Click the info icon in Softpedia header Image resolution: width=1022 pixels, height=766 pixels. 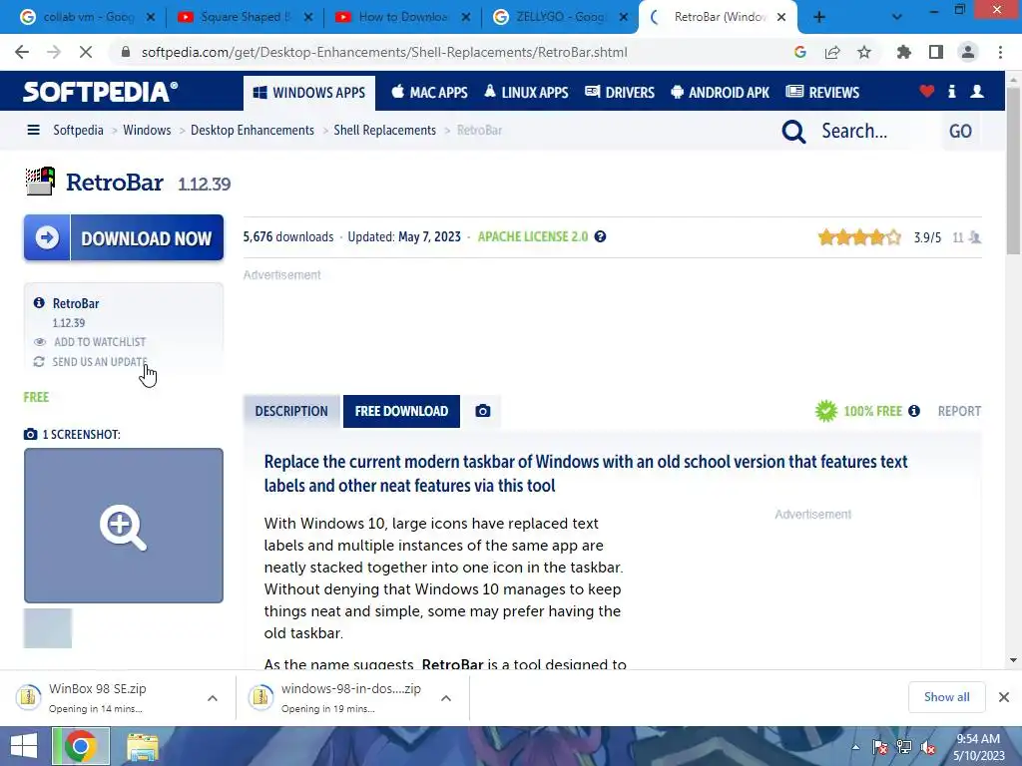click(x=951, y=92)
